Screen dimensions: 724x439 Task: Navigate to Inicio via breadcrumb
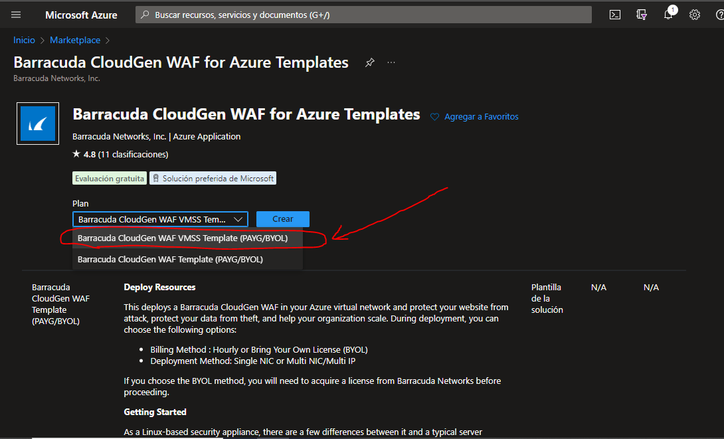24,40
